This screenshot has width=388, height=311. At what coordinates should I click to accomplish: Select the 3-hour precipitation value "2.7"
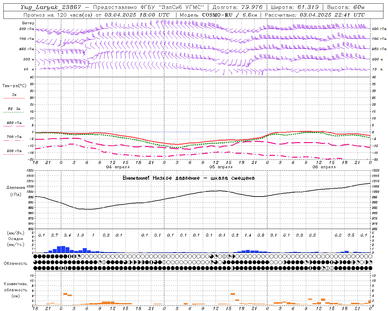click(x=55, y=235)
